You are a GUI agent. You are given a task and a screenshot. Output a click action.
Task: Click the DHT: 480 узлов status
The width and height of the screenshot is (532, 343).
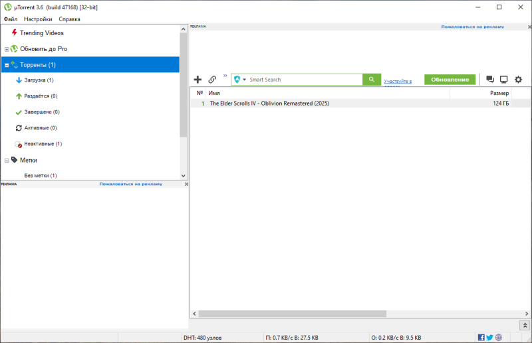point(203,338)
